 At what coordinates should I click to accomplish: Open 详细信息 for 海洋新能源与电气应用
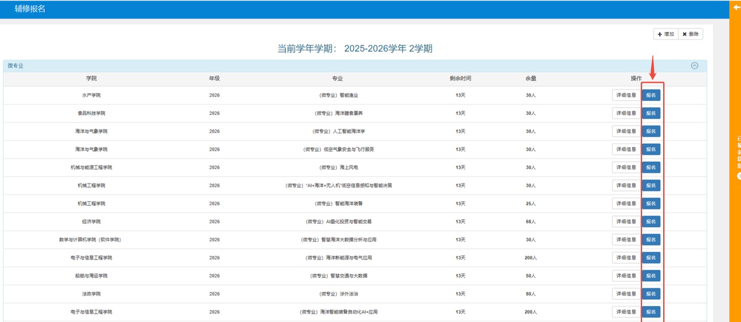coord(626,258)
